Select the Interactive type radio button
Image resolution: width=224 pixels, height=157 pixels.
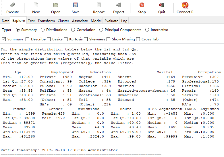point(147,30)
